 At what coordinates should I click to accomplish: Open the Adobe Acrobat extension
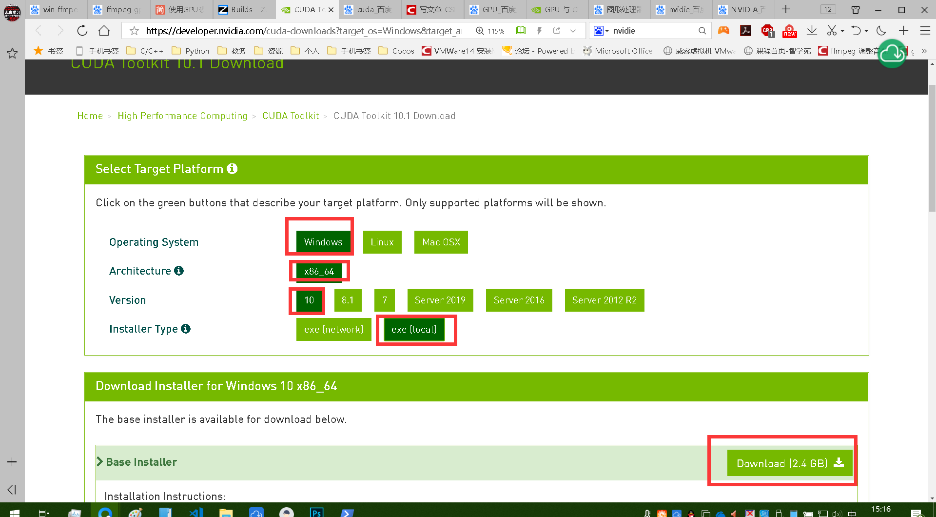click(x=745, y=31)
